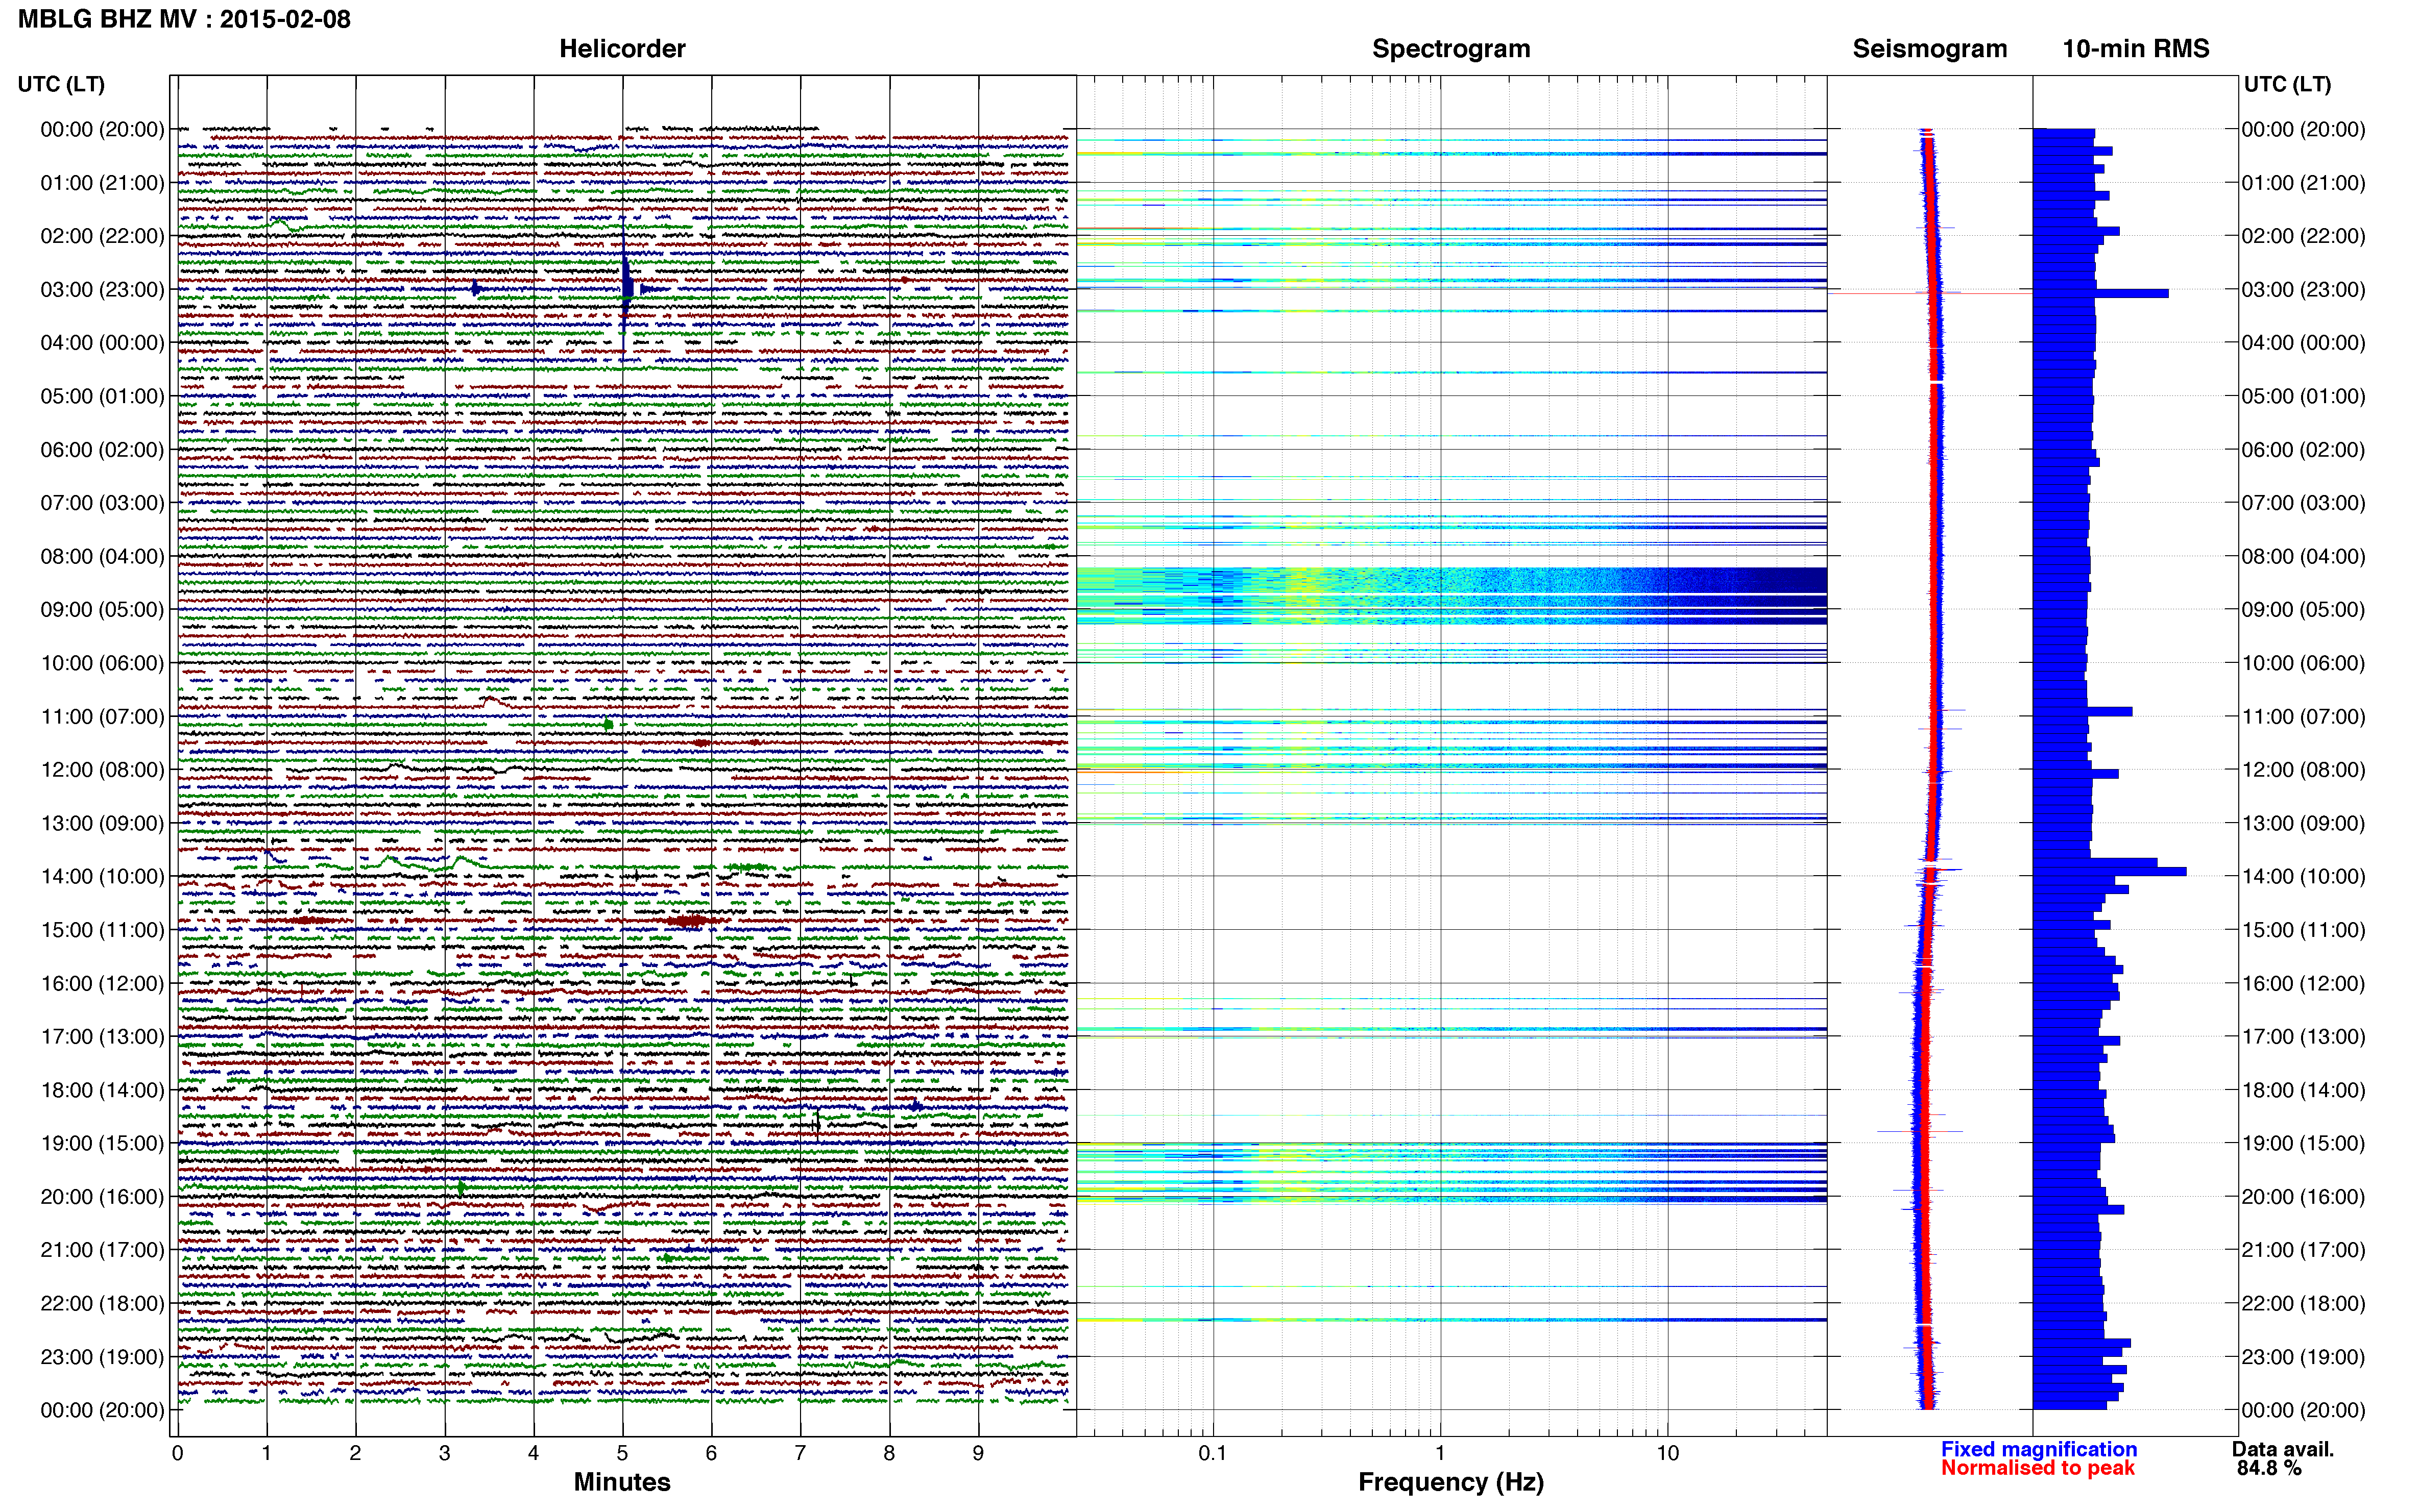
Task: Click RMS-side time label "19:00 (15:00)"
Action: 2303,1143
